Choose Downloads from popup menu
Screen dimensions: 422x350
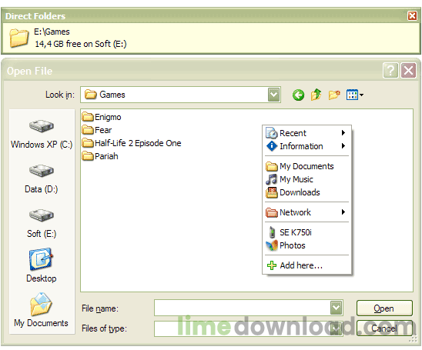pyautogui.click(x=306, y=192)
